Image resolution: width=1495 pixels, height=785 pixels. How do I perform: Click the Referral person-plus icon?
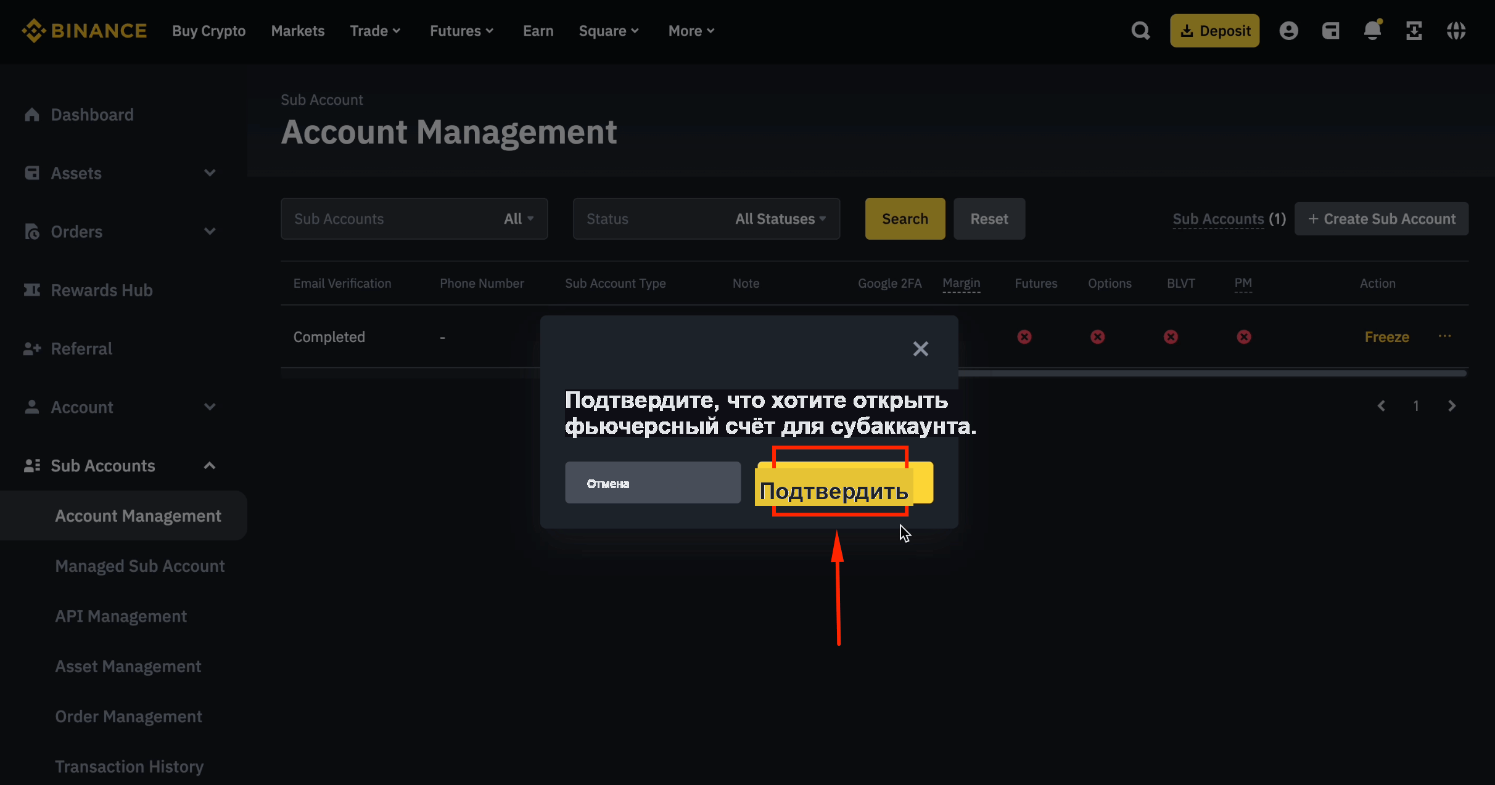(32, 349)
